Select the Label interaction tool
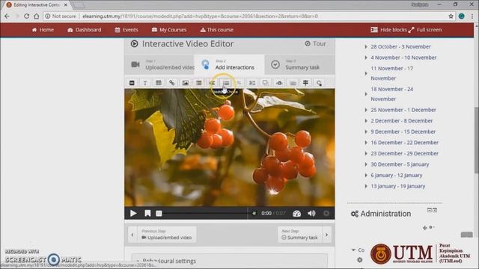Image resolution: width=479 pixels, height=269 pixels. click(132, 83)
